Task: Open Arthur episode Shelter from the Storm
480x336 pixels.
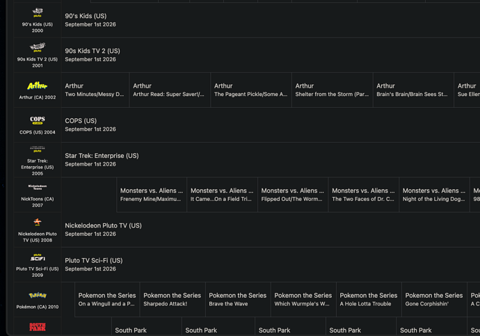Action: tap(332, 90)
